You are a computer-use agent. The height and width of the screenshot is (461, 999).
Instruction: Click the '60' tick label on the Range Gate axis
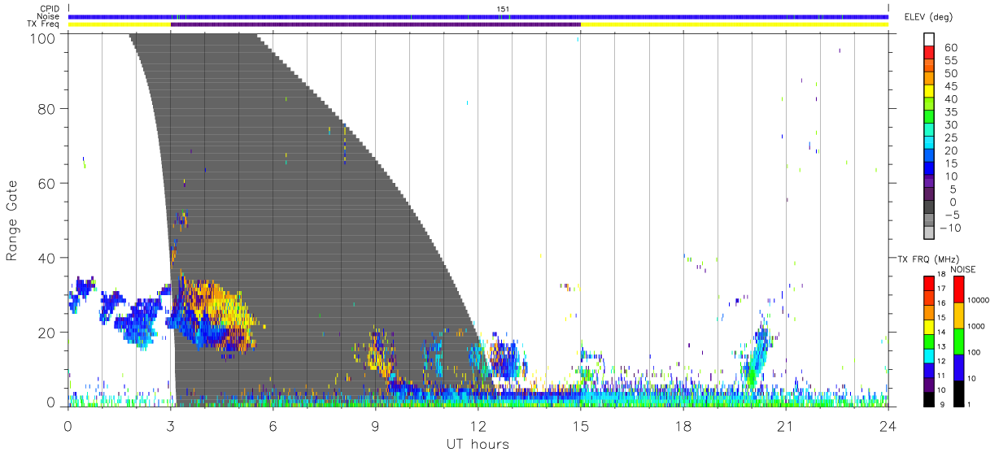(48, 183)
